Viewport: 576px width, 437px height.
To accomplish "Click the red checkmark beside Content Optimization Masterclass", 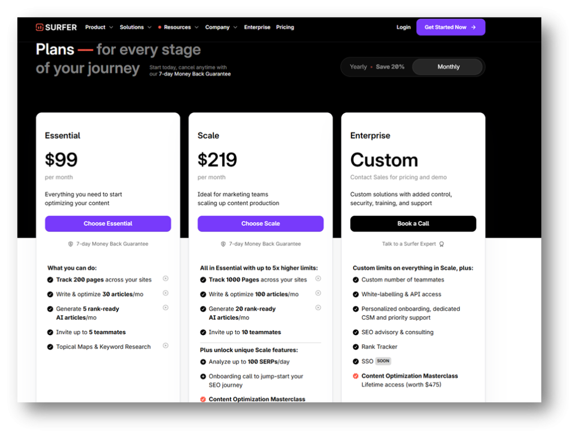I will pos(356,376).
